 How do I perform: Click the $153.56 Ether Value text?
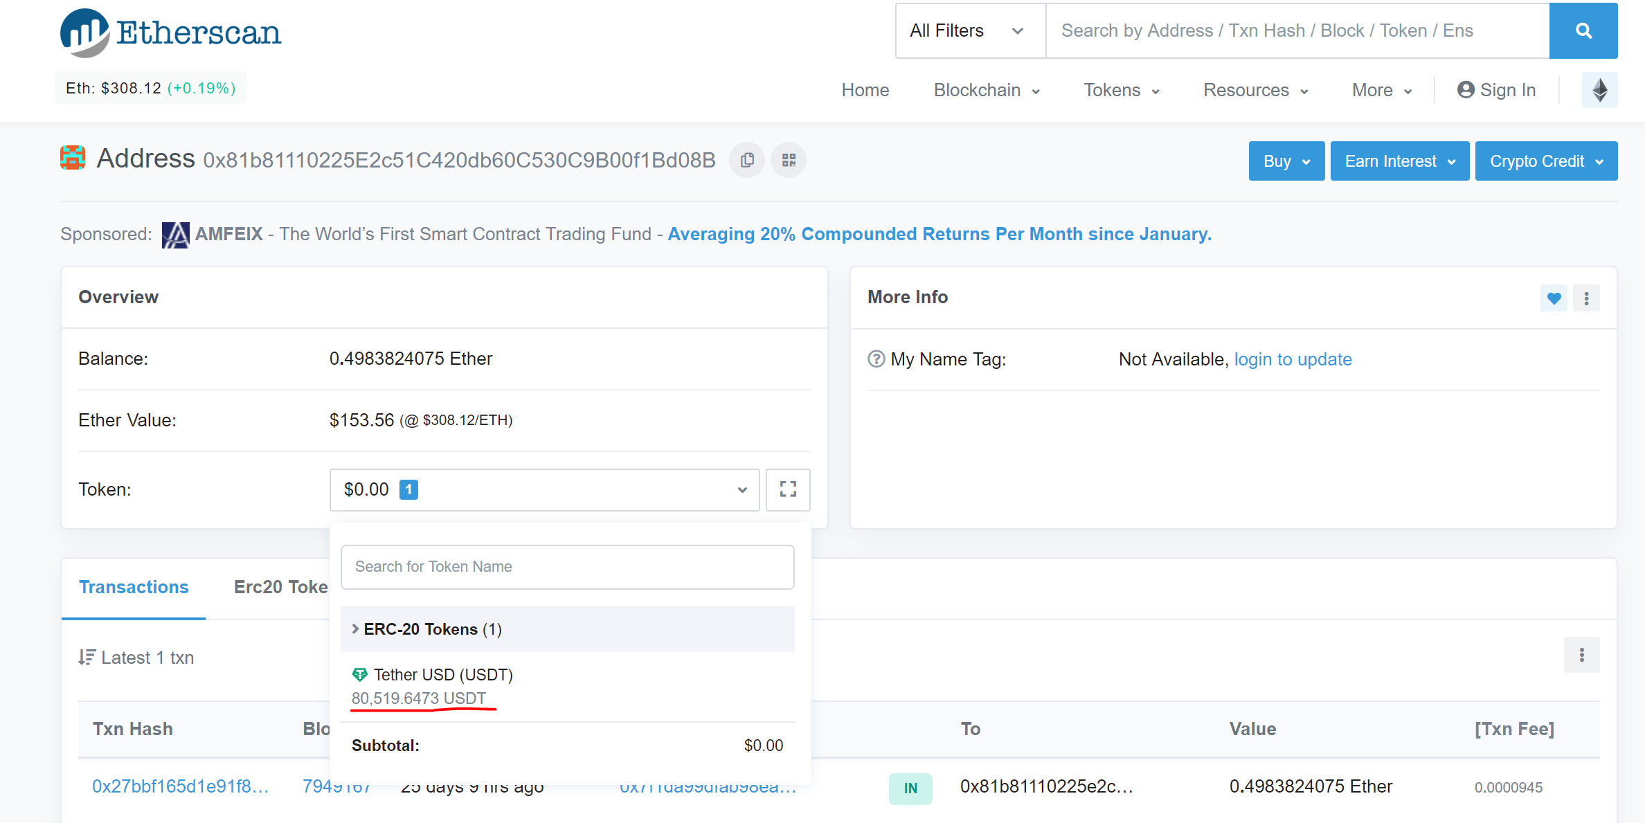[x=361, y=420]
